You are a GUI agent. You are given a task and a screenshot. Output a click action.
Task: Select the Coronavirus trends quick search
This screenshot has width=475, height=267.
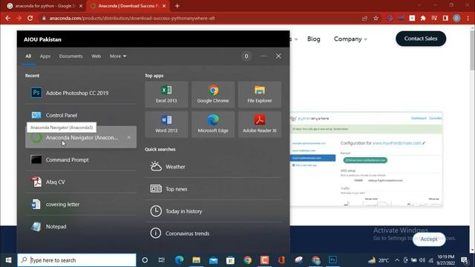(x=213, y=234)
